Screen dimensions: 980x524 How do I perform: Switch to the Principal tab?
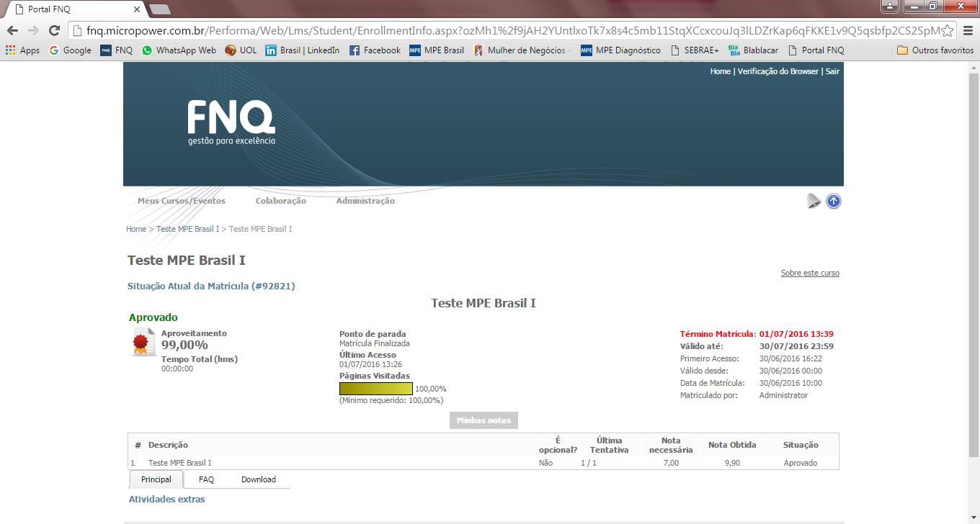156,479
